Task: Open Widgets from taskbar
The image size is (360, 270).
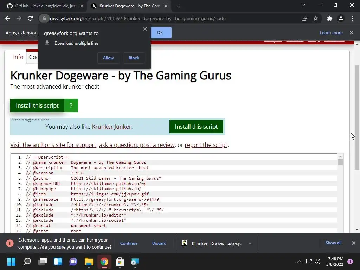Action: click(x=58, y=262)
